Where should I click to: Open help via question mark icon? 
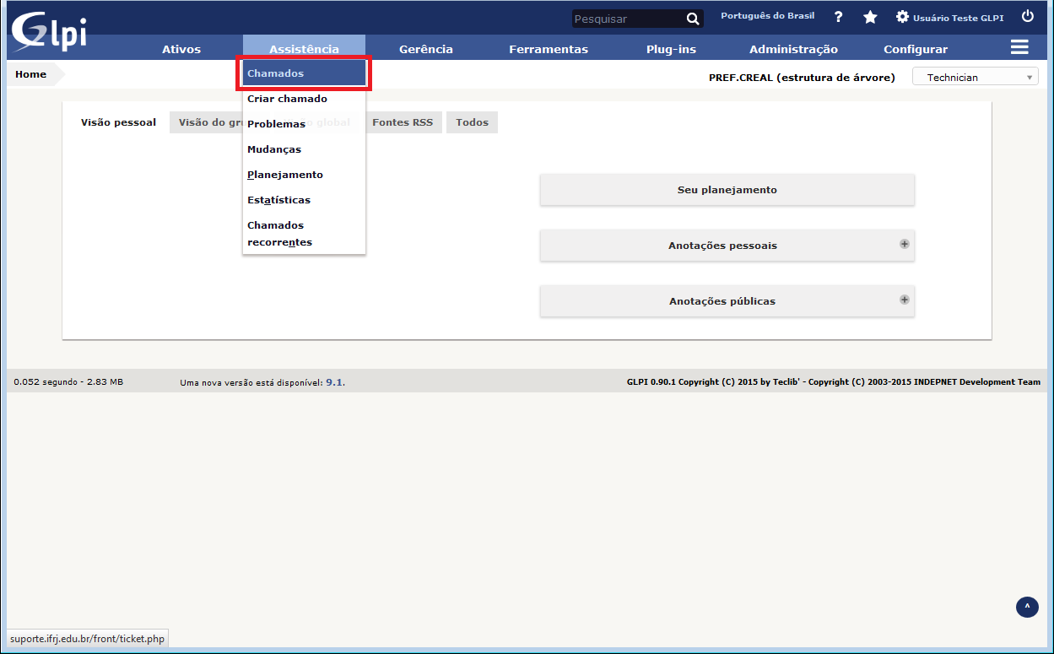point(838,17)
